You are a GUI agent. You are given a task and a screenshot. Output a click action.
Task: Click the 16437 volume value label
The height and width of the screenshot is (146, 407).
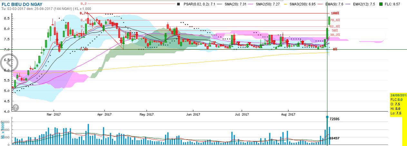coord(334,138)
